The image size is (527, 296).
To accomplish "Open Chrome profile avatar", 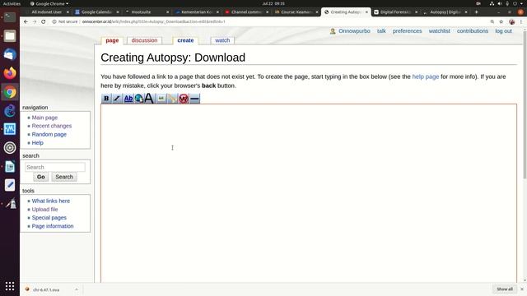I will pos(512,21).
